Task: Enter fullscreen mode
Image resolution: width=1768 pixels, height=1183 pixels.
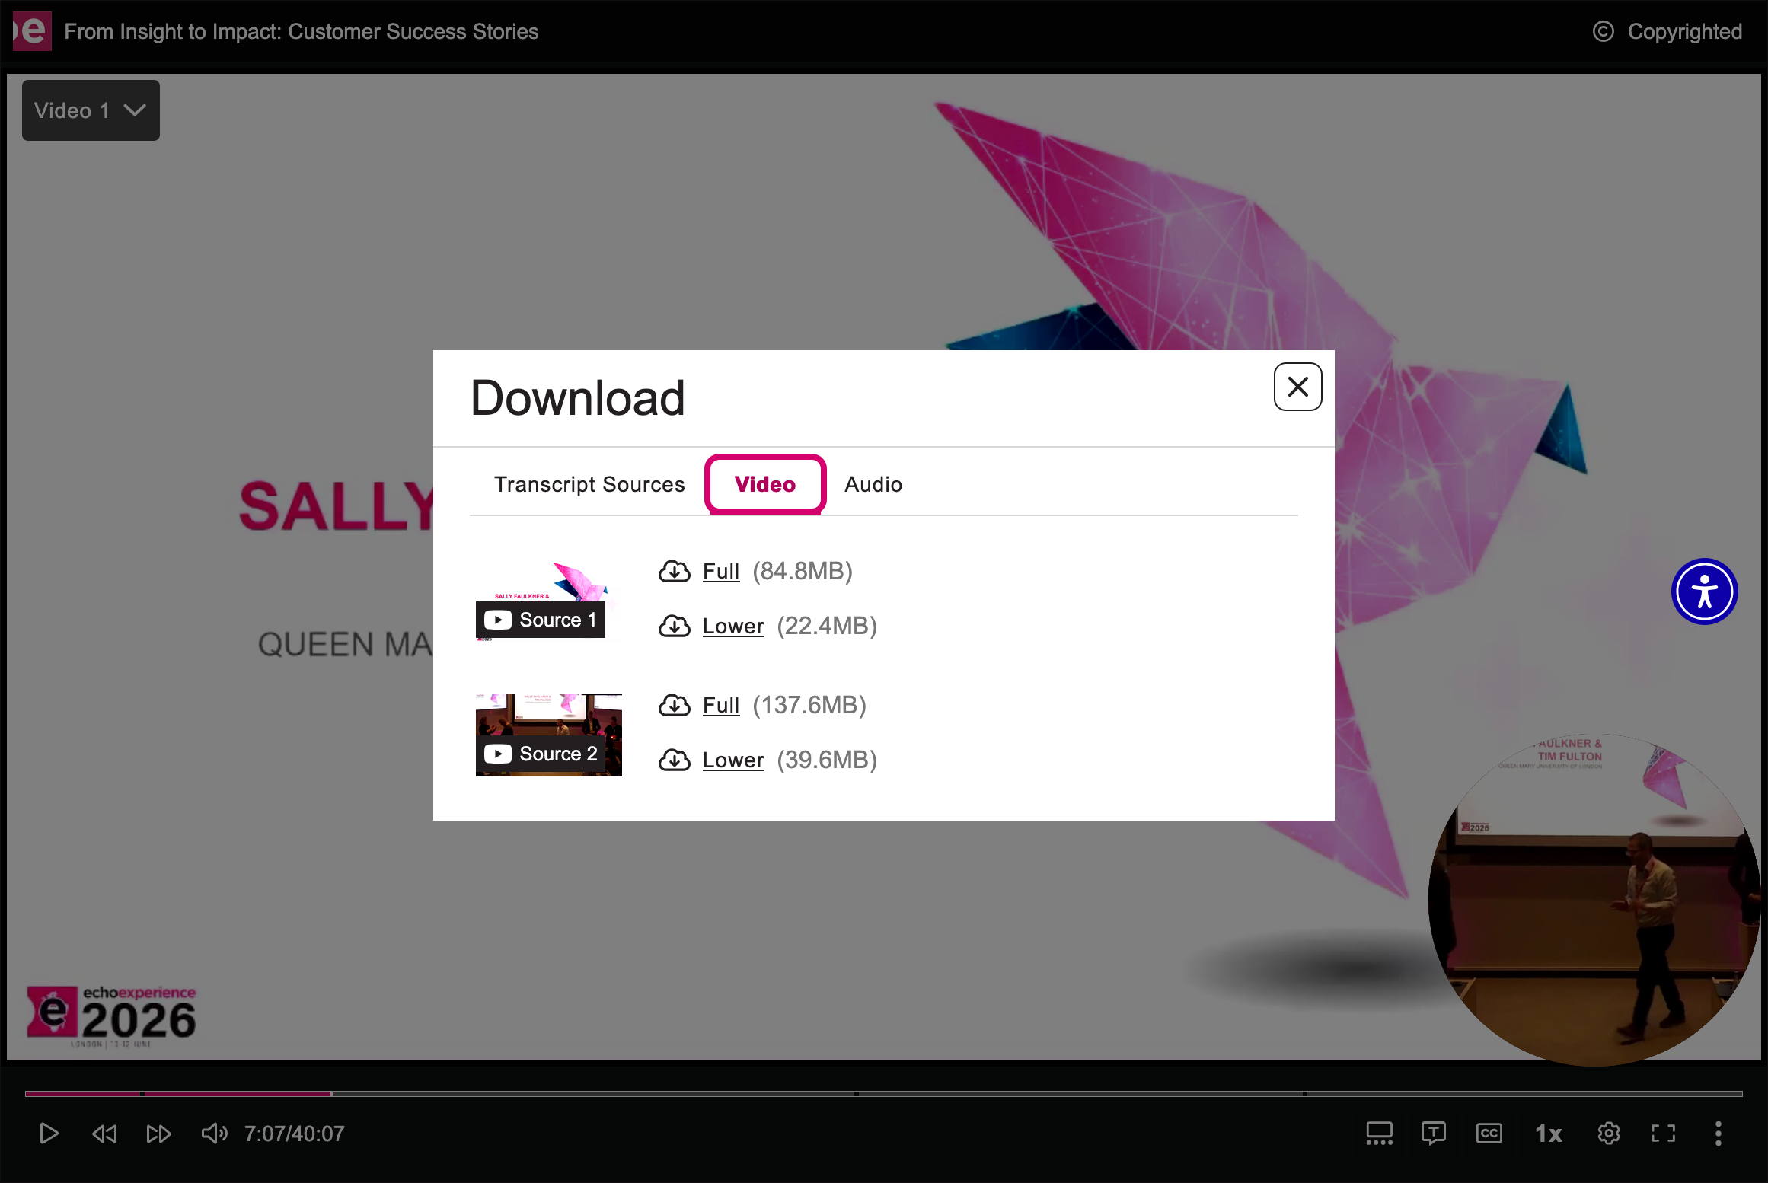Action: 1664,1134
